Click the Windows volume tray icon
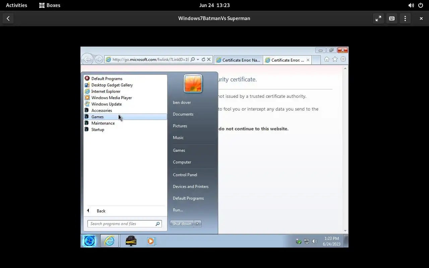The width and height of the screenshot is (429, 268). [x=314, y=241]
